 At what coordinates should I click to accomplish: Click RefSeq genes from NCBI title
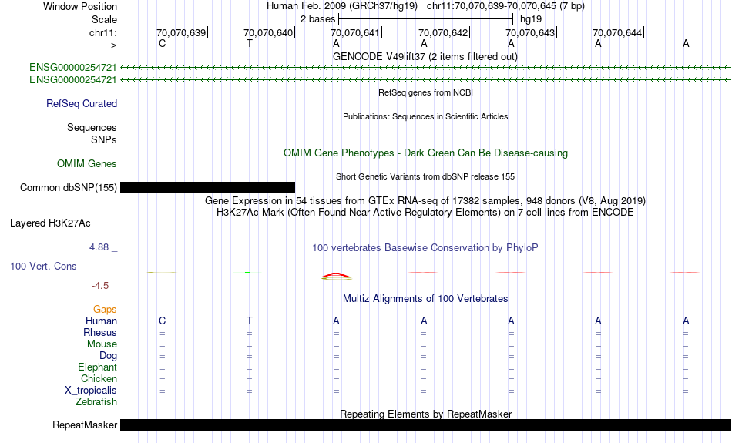coord(426,93)
